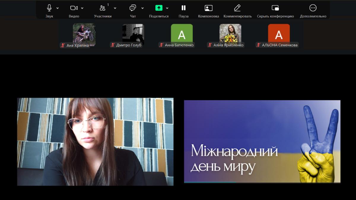Expand the video options arrow next to Видео
Screen dimensions: 356x200
click(82, 8)
